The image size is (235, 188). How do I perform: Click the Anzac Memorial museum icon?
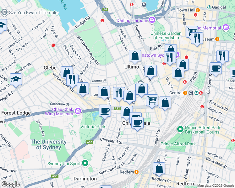pyautogui.click(x=226, y=28)
